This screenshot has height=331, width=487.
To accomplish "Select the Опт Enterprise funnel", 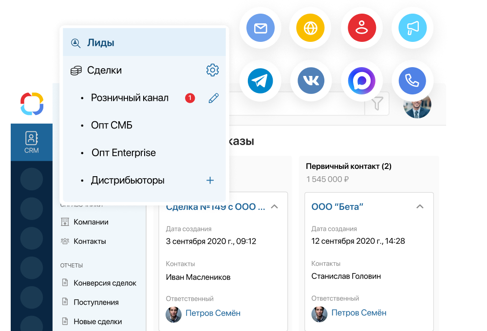I will (x=124, y=153).
